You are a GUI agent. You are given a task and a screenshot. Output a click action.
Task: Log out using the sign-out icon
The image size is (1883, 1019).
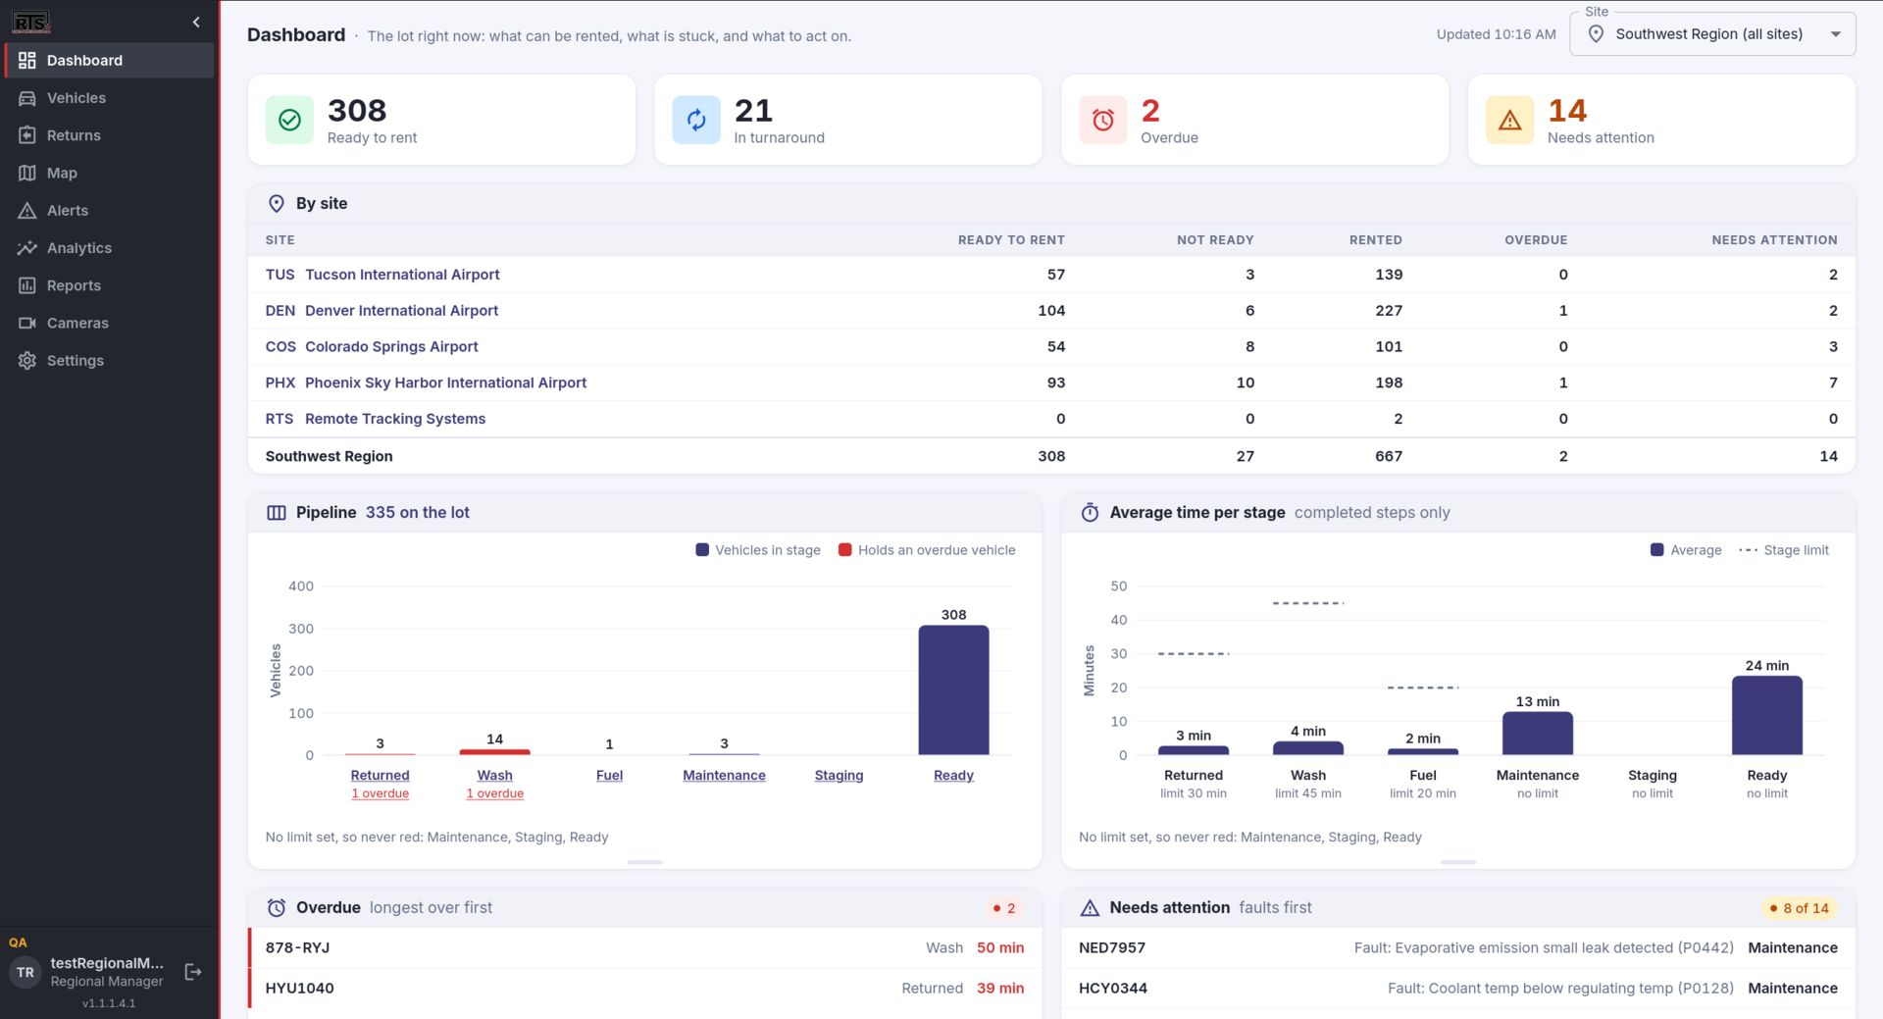[x=193, y=972]
